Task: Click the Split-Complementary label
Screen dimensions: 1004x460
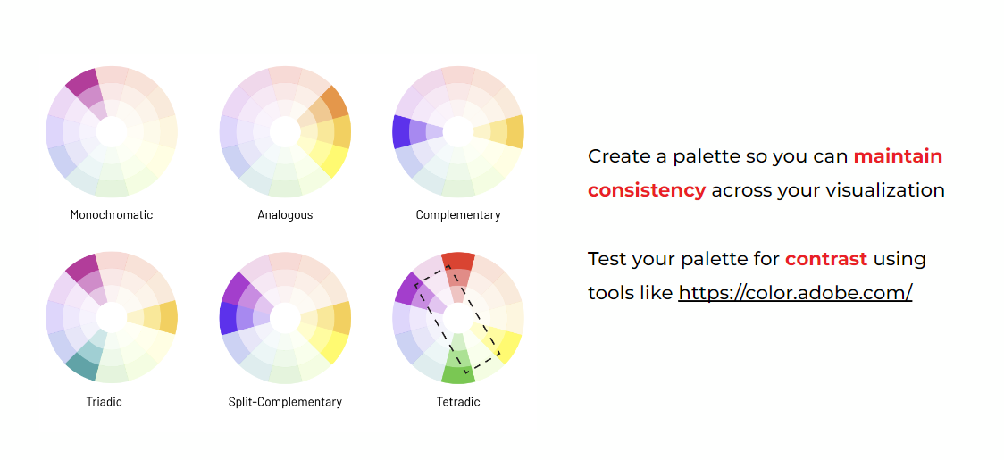Action: 285,402
